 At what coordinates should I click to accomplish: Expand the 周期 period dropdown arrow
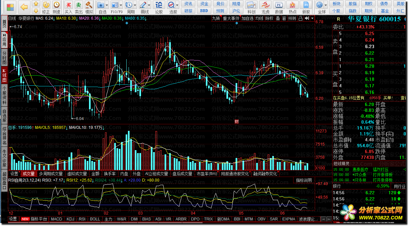pos(135,5)
